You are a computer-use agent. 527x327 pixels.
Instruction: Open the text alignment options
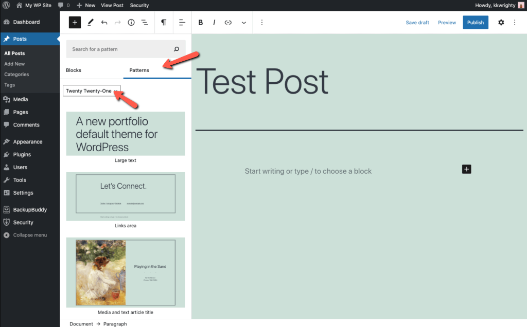click(x=182, y=23)
